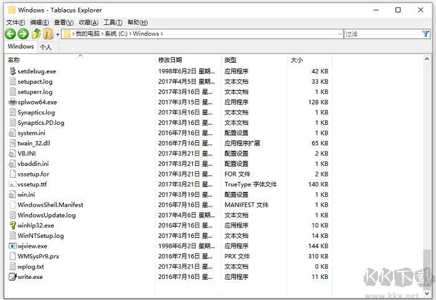Select the WindowsShell.Manifest file name

pos(50,204)
